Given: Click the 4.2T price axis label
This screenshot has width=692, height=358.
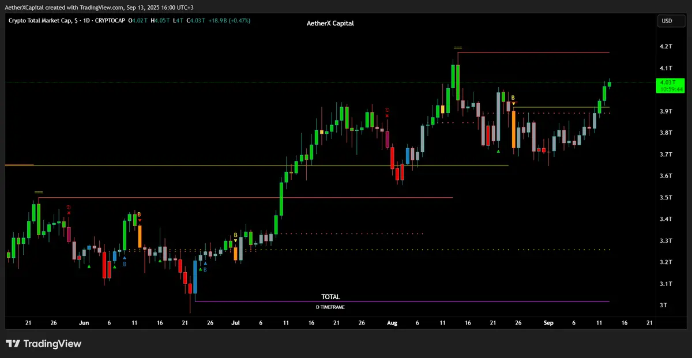Looking at the screenshot, I should click(666, 46).
